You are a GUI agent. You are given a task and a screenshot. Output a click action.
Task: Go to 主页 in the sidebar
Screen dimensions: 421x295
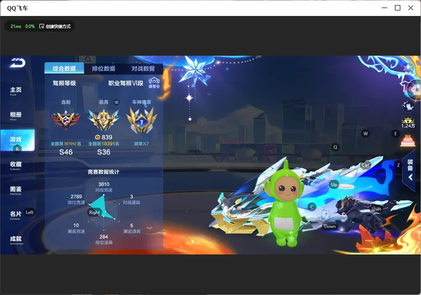[16, 91]
